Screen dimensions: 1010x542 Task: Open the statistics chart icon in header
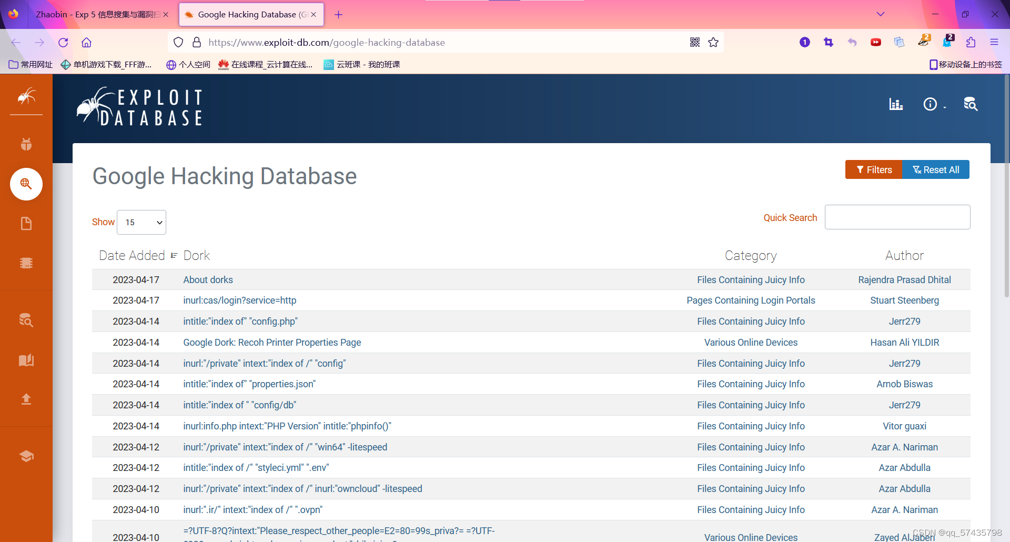coord(896,104)
